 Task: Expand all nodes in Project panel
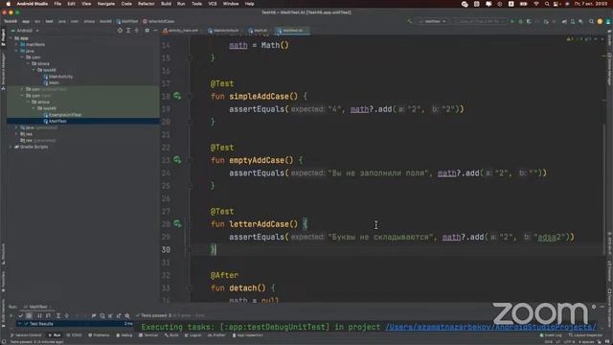point(128,31)
